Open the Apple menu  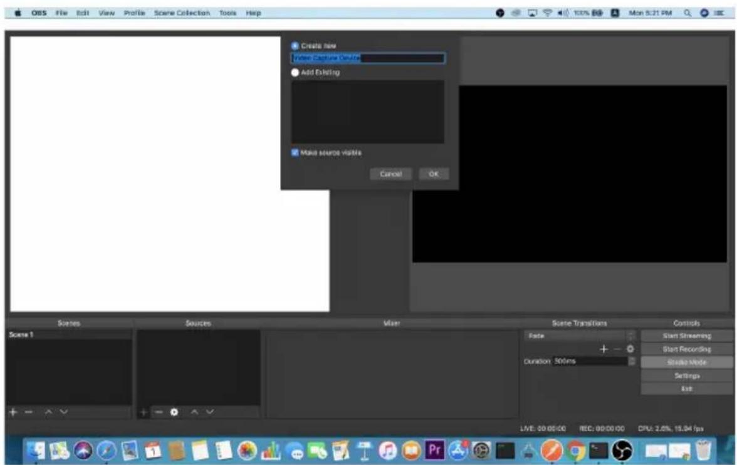[x=18, y=13]
